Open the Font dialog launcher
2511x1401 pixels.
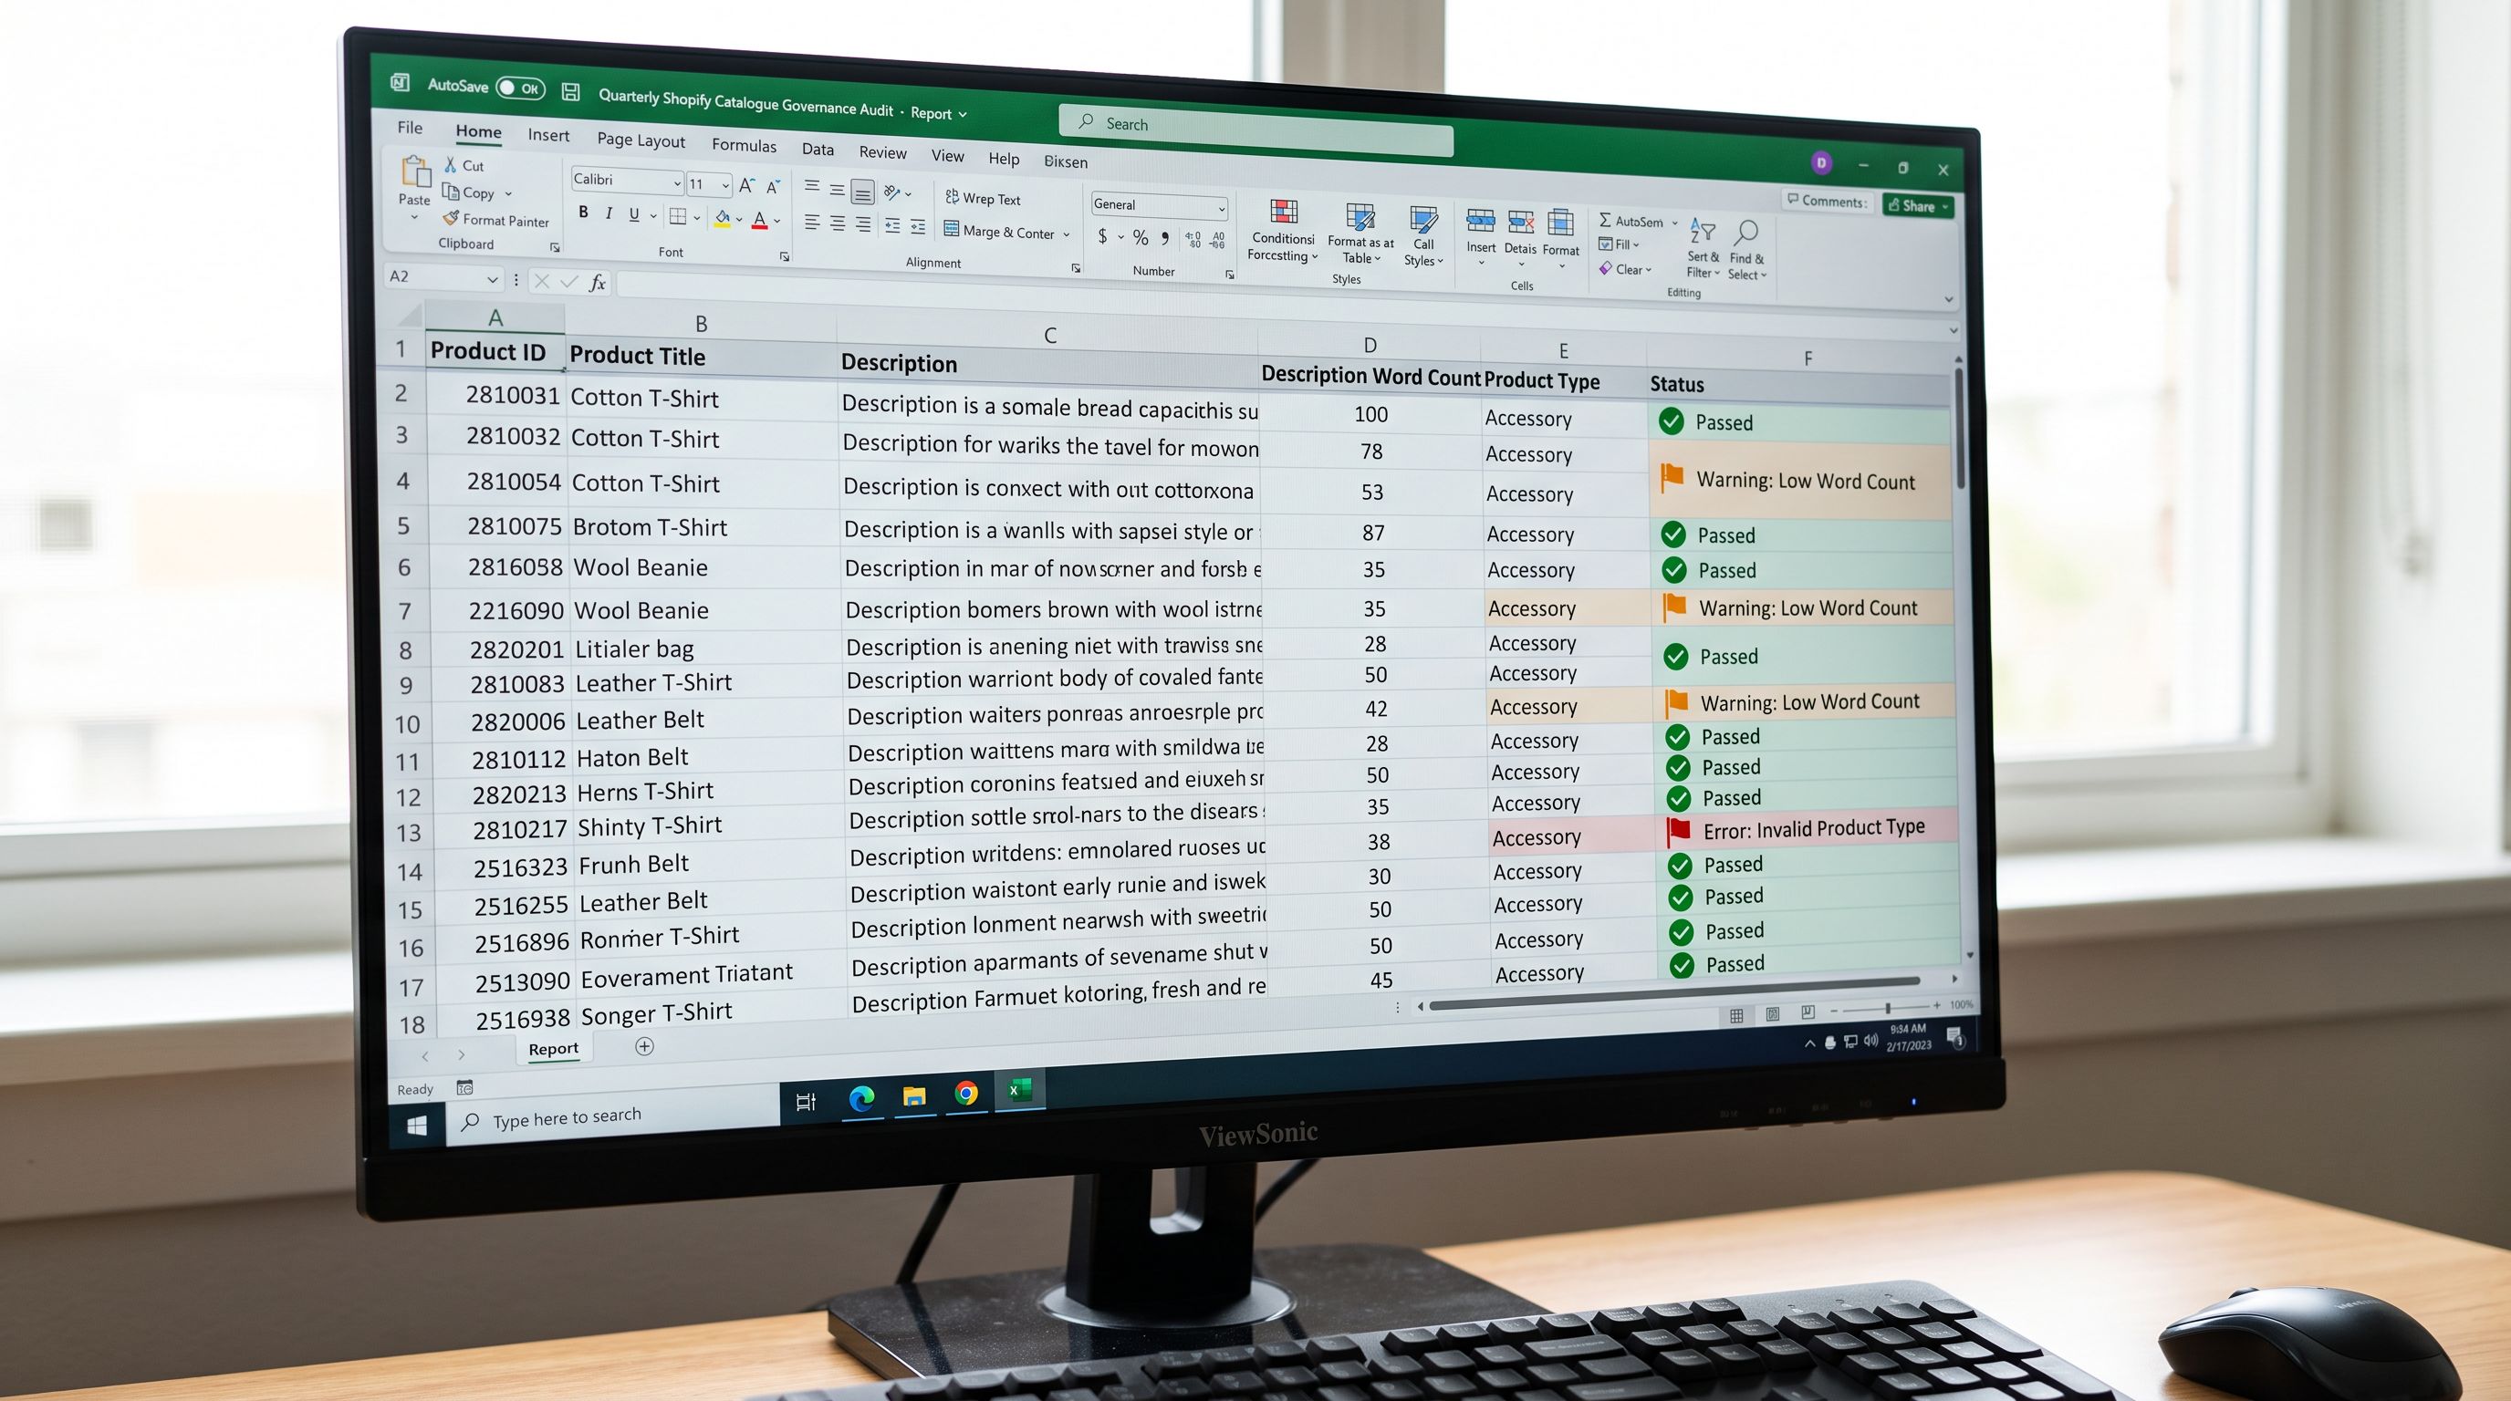coord(784,256)
